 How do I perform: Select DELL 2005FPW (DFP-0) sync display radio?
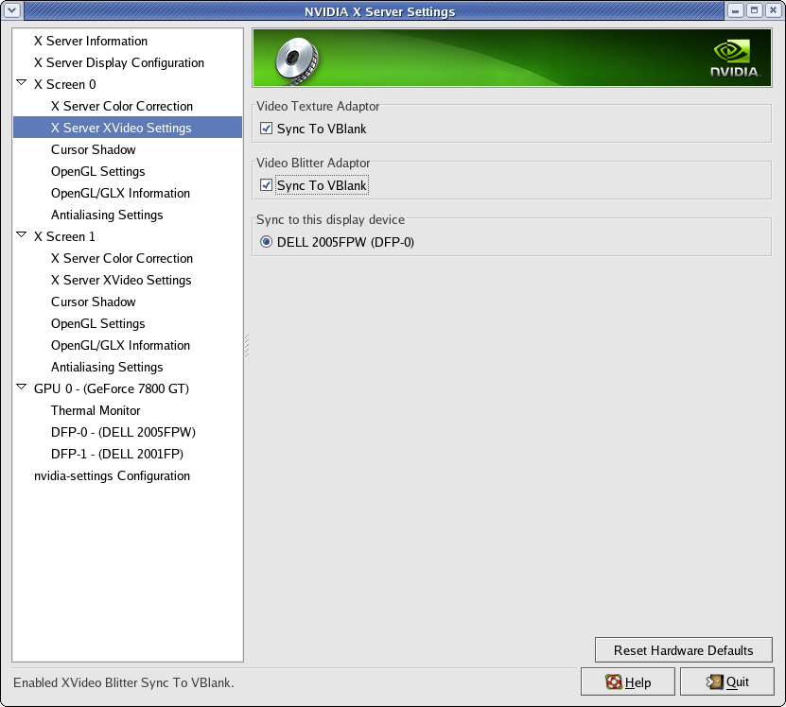266,242
